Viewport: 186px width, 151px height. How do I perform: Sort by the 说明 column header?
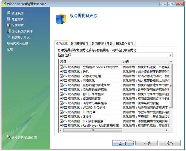tap(145, 62)
